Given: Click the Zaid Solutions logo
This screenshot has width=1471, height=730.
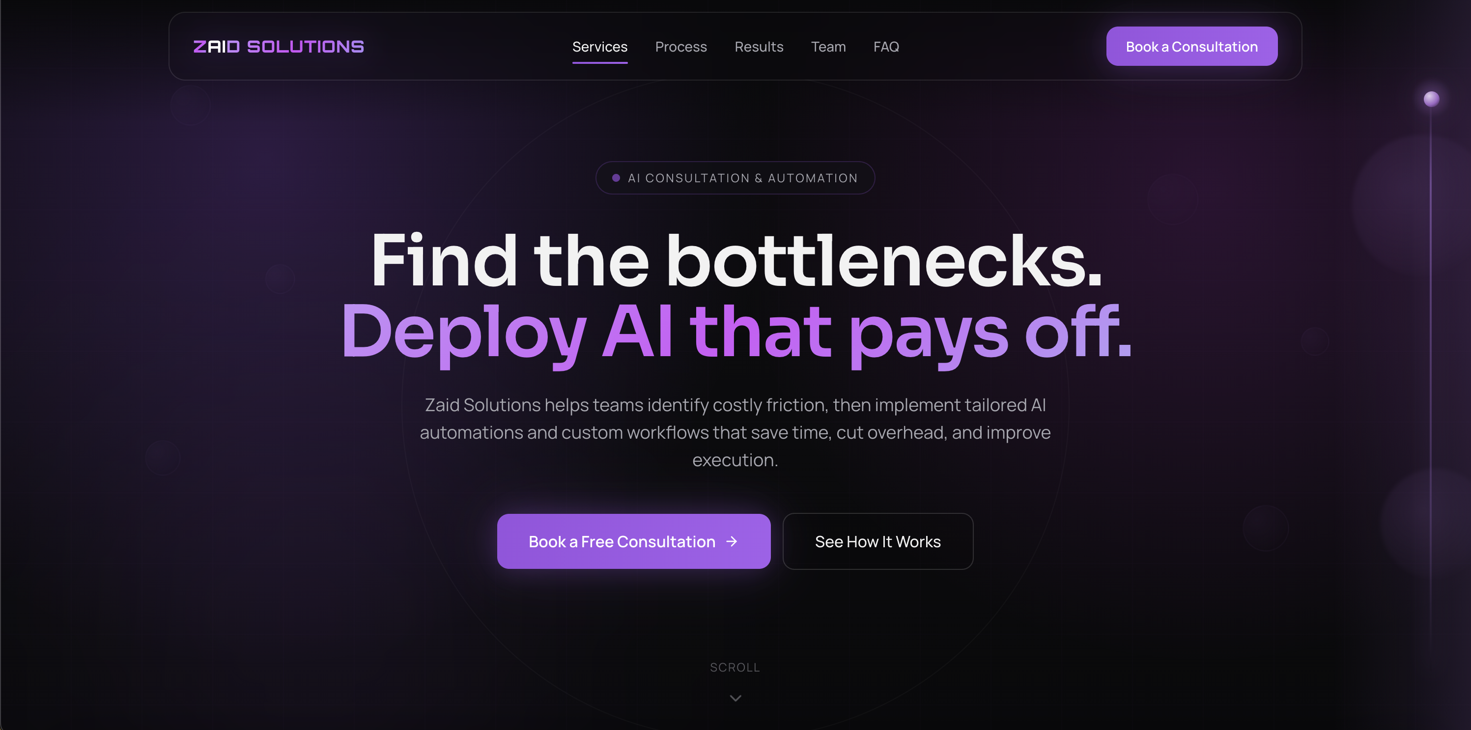Looking at the screenshot, I should [279, 46].
